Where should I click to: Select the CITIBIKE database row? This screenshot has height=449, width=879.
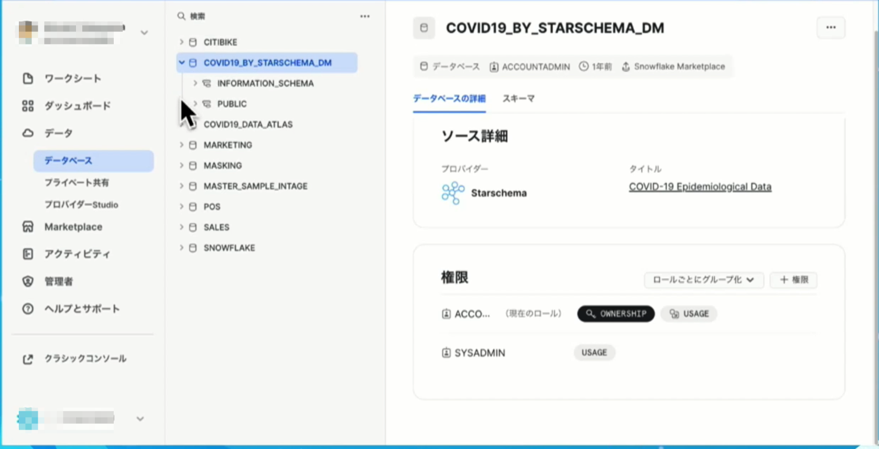click(x=267, y=42)
